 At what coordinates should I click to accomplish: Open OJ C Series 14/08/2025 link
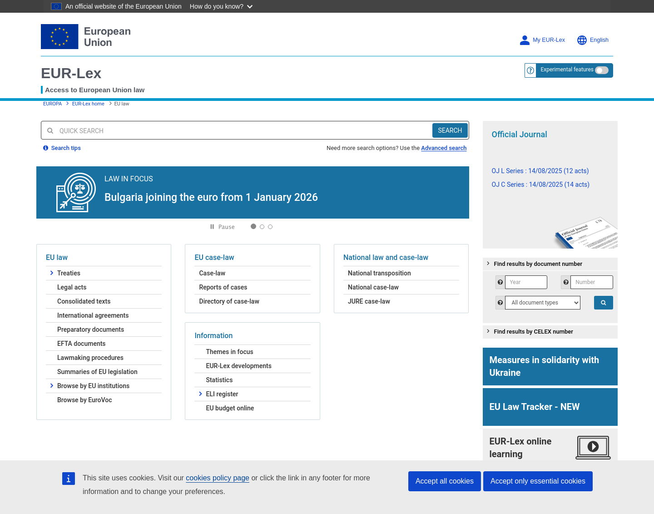[540, 185]
